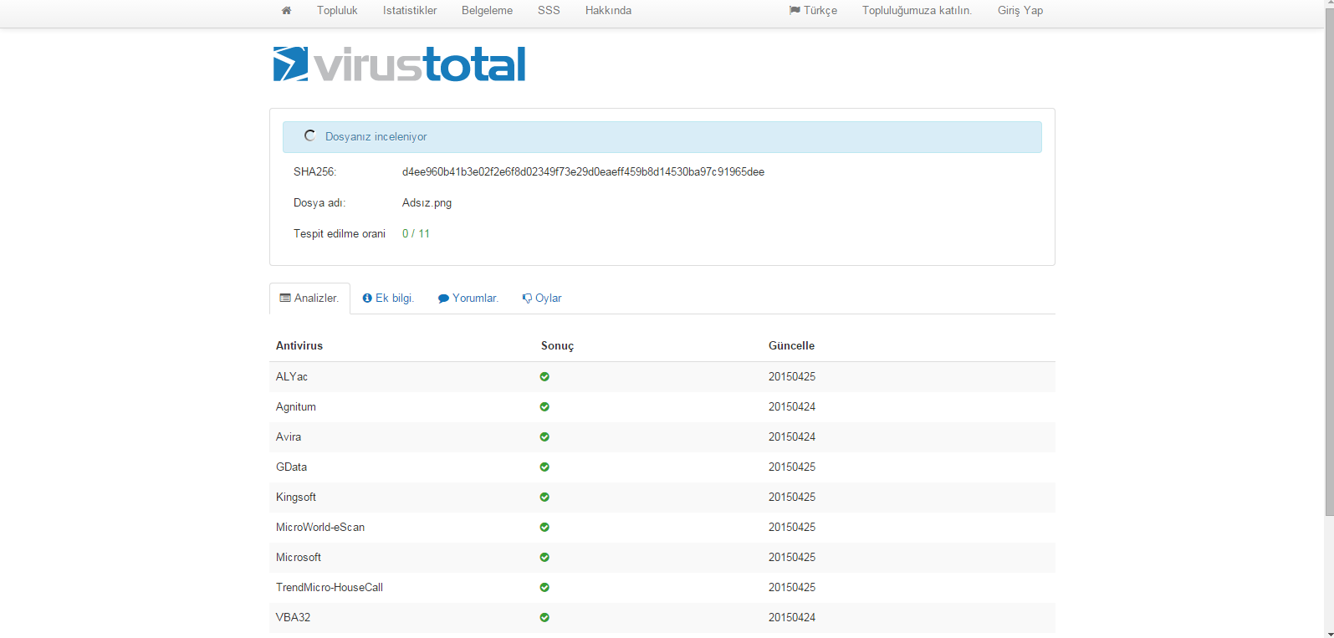The width and height of the screenshot is (1334, 638).
Task: Click the Güncelle column header
Action: 791,346
